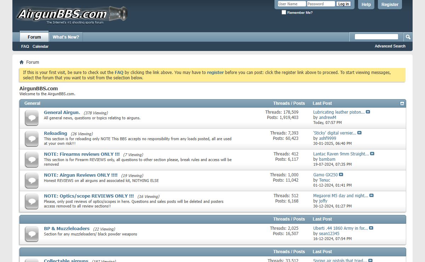Open thread Uberti .44 1860 Army in for...
The height and width of the screenshot is (262, 425).
tap(341, 228)
